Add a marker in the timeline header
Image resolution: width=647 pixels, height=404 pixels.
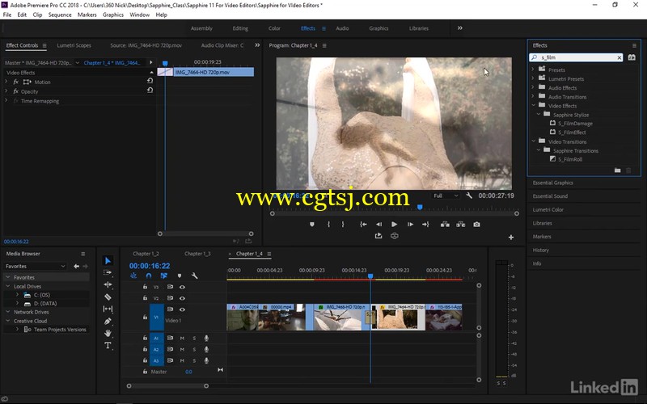coord(179,276)
